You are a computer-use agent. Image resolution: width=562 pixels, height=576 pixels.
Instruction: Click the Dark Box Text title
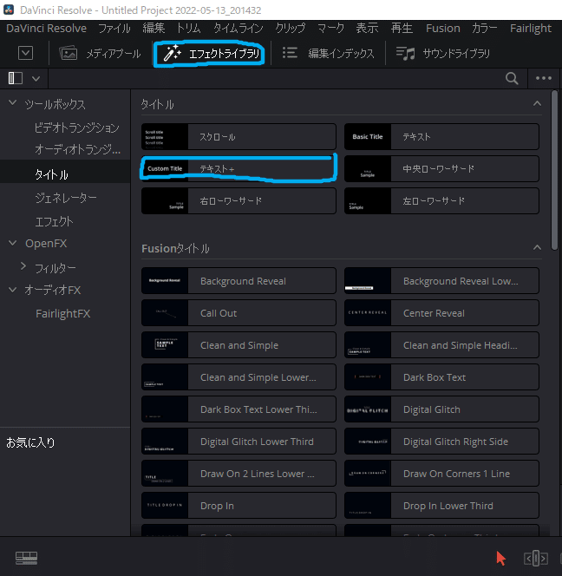[x=441, y=377]
